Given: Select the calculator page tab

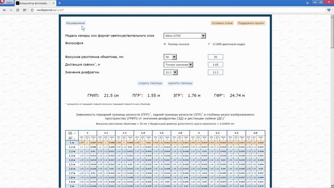Looking at the screenshot, I should (x=35, y=3).
